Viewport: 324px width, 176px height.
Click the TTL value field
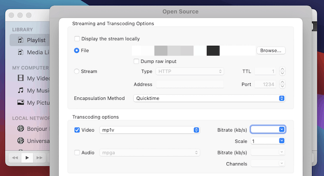pos(265,72)
